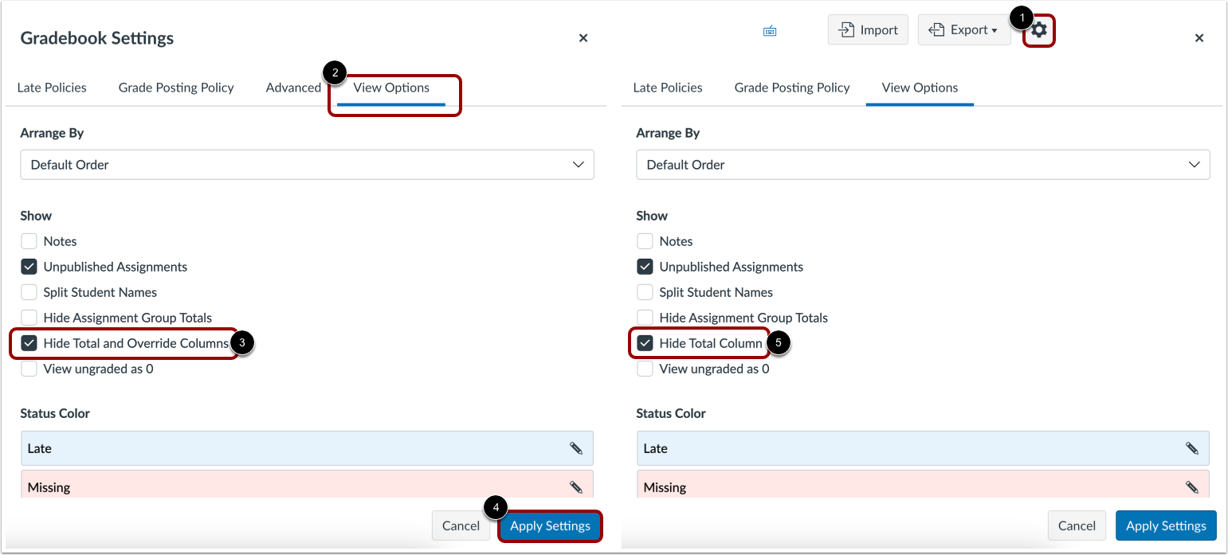The width and height of the screenshot is (1228, 555).
Task: Cancel the right panel settings
Action: click(x=1077, y=526)
